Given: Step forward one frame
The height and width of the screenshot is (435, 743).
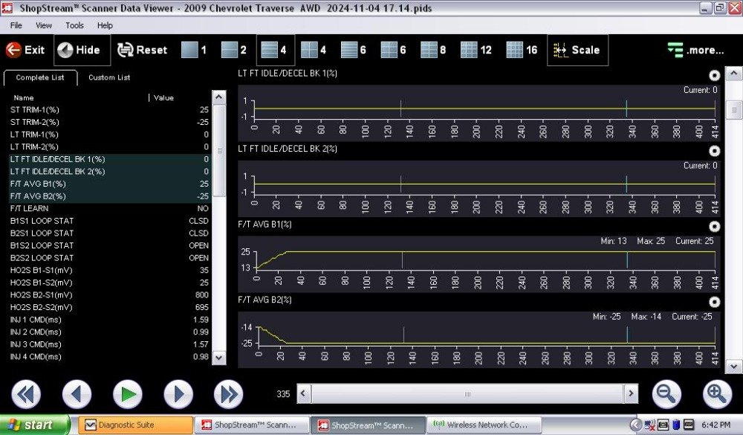Looking at the screenshot, I should 178,394.
